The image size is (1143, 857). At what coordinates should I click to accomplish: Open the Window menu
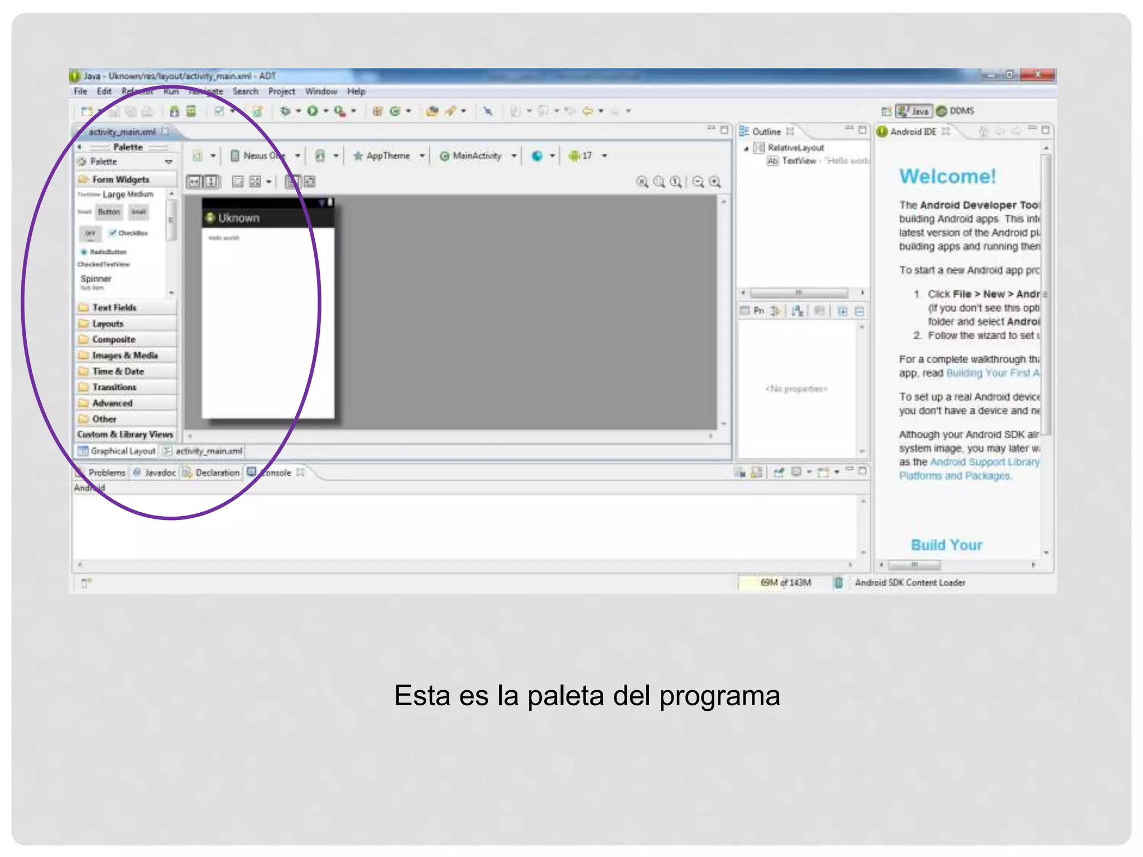pos(321,92)
